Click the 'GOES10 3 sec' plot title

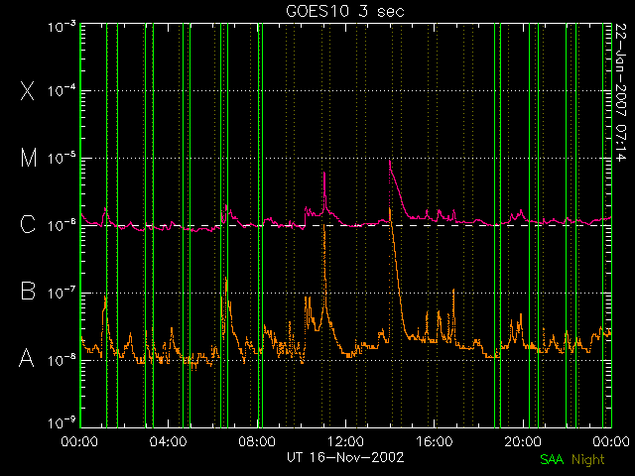click(x=345, y=11)
